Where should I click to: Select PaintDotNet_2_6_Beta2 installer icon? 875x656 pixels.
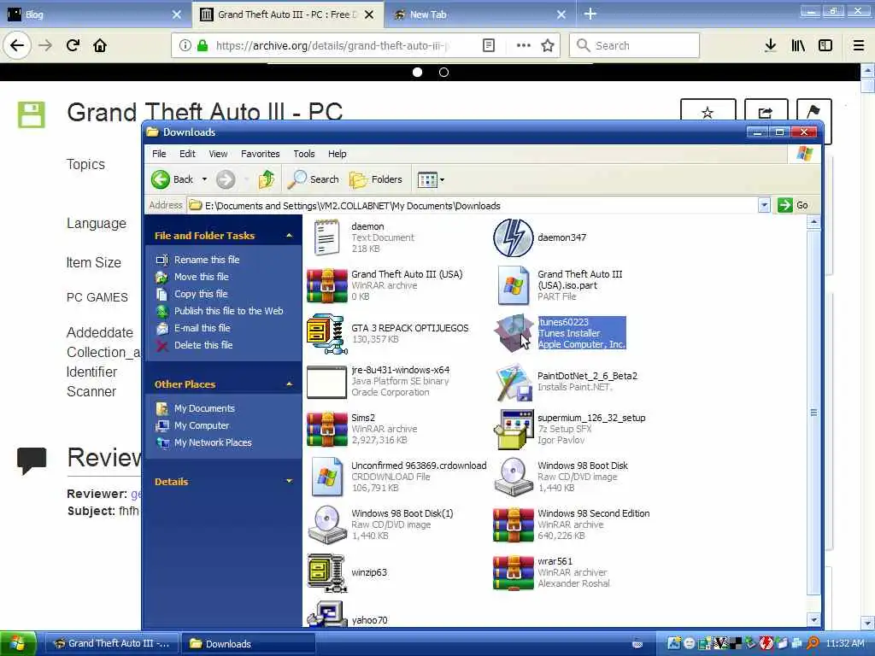pyautogui.click(x=513, y=382)
